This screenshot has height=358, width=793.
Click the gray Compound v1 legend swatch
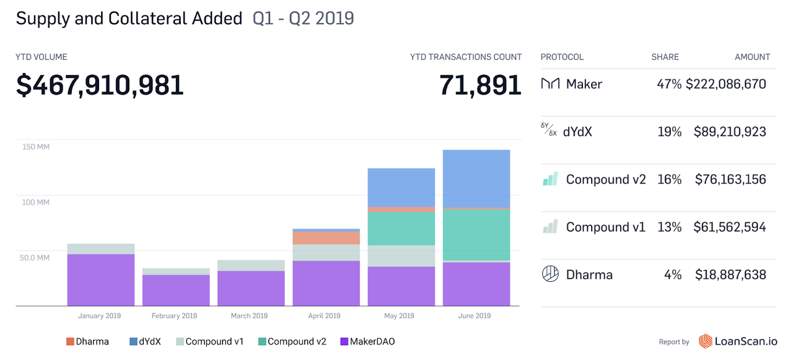point(180,341)
